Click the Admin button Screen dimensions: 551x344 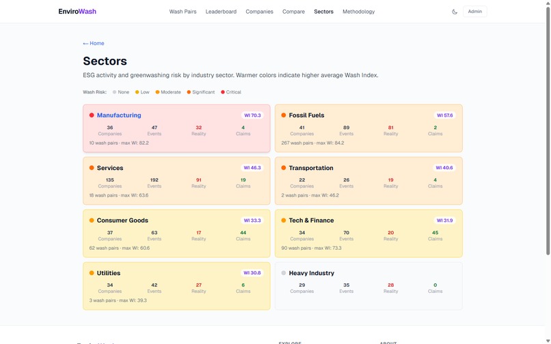[x=474, y=12]
